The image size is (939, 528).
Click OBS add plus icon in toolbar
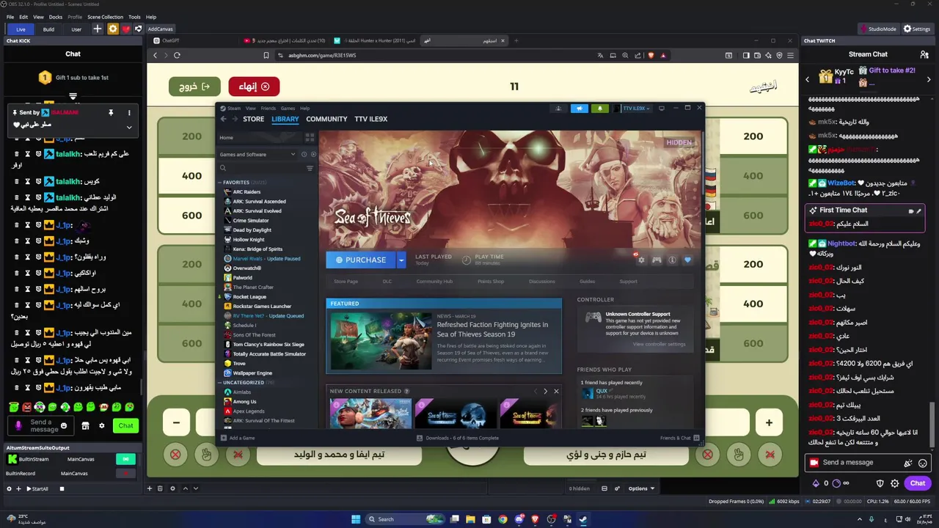click(97, 29)
